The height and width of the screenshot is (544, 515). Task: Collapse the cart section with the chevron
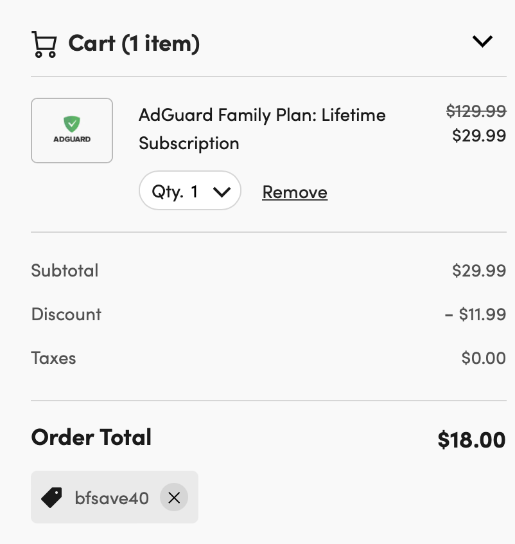[482, 41]
